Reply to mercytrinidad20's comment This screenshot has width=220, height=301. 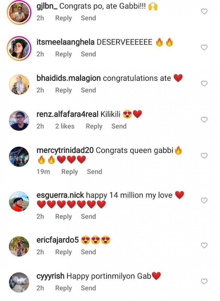click(x=69, y=172)
